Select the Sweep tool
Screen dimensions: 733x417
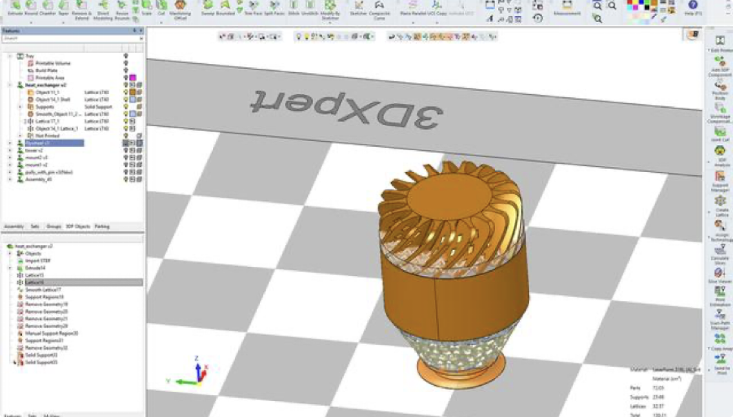click(x=208, y=8)
